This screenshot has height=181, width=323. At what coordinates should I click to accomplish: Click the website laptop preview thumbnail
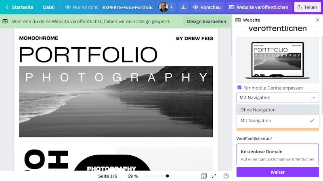click(277, 60)
